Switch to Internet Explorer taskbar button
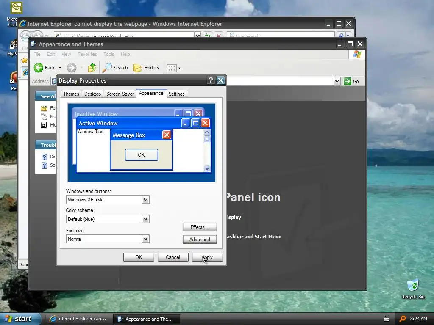Viewport: 434px width, 325px height. [78, 319]
